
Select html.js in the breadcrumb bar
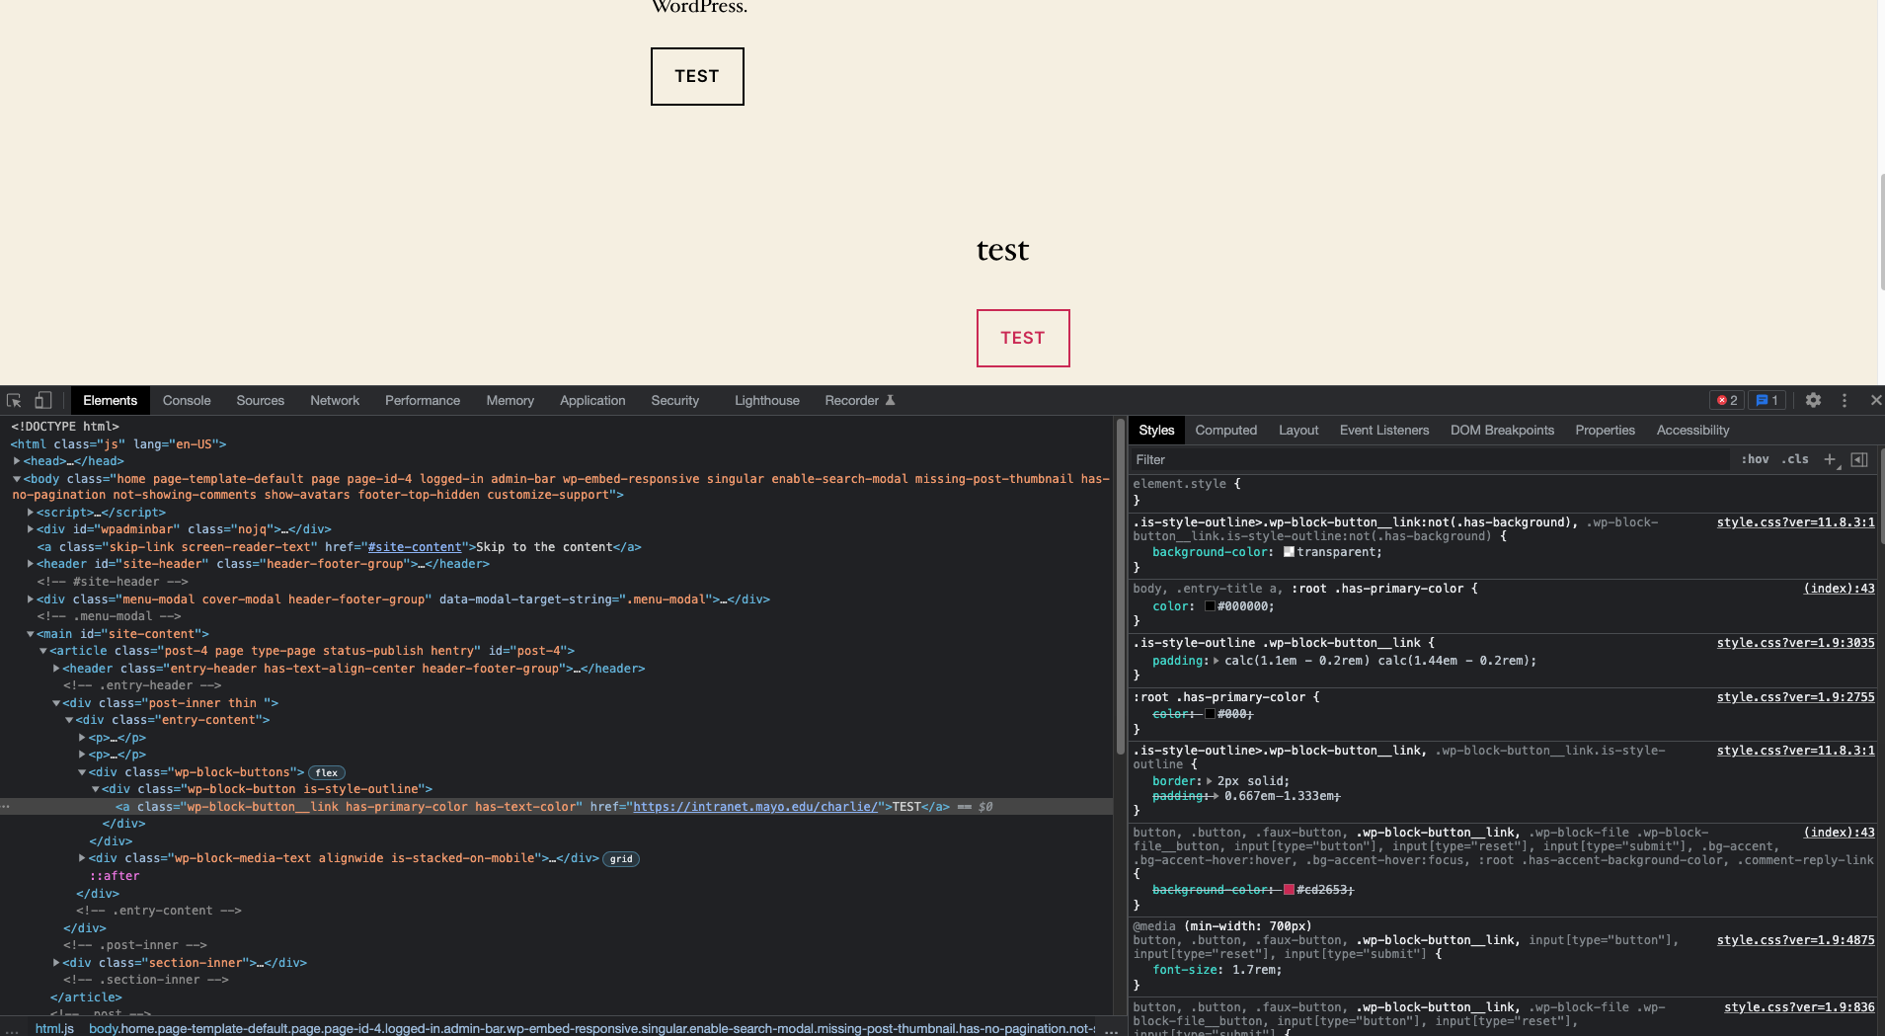[54, 1028]
